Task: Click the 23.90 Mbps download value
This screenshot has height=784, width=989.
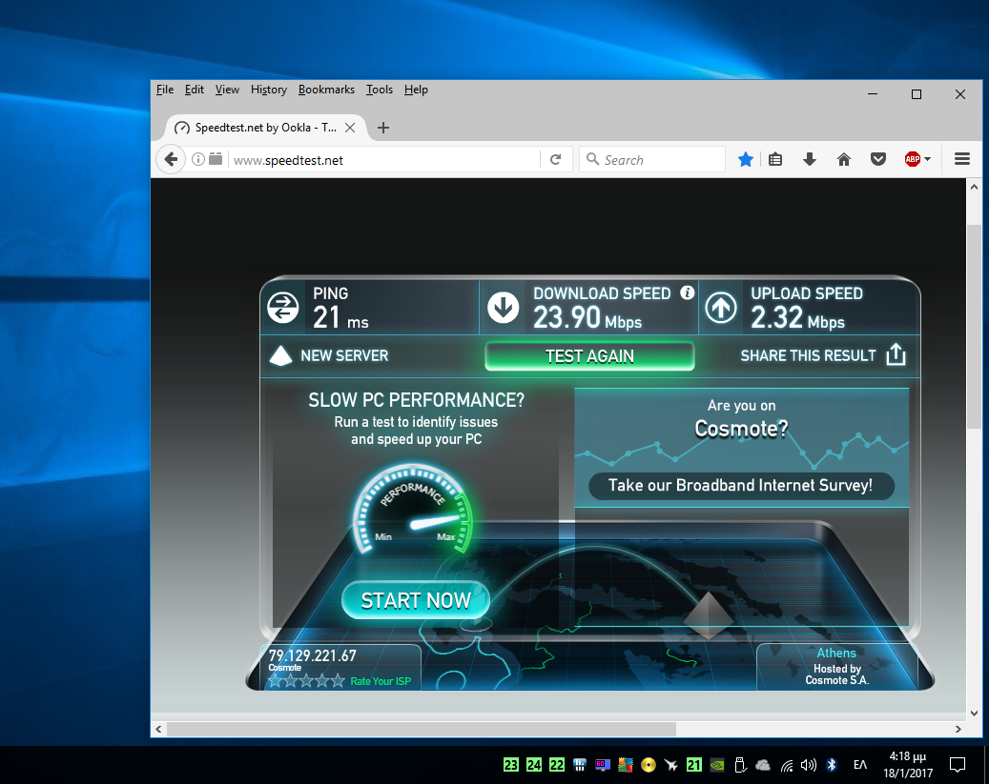Action: [x=587, y=316]
